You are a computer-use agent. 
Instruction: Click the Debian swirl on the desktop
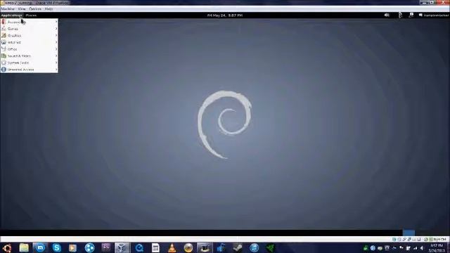225,124
